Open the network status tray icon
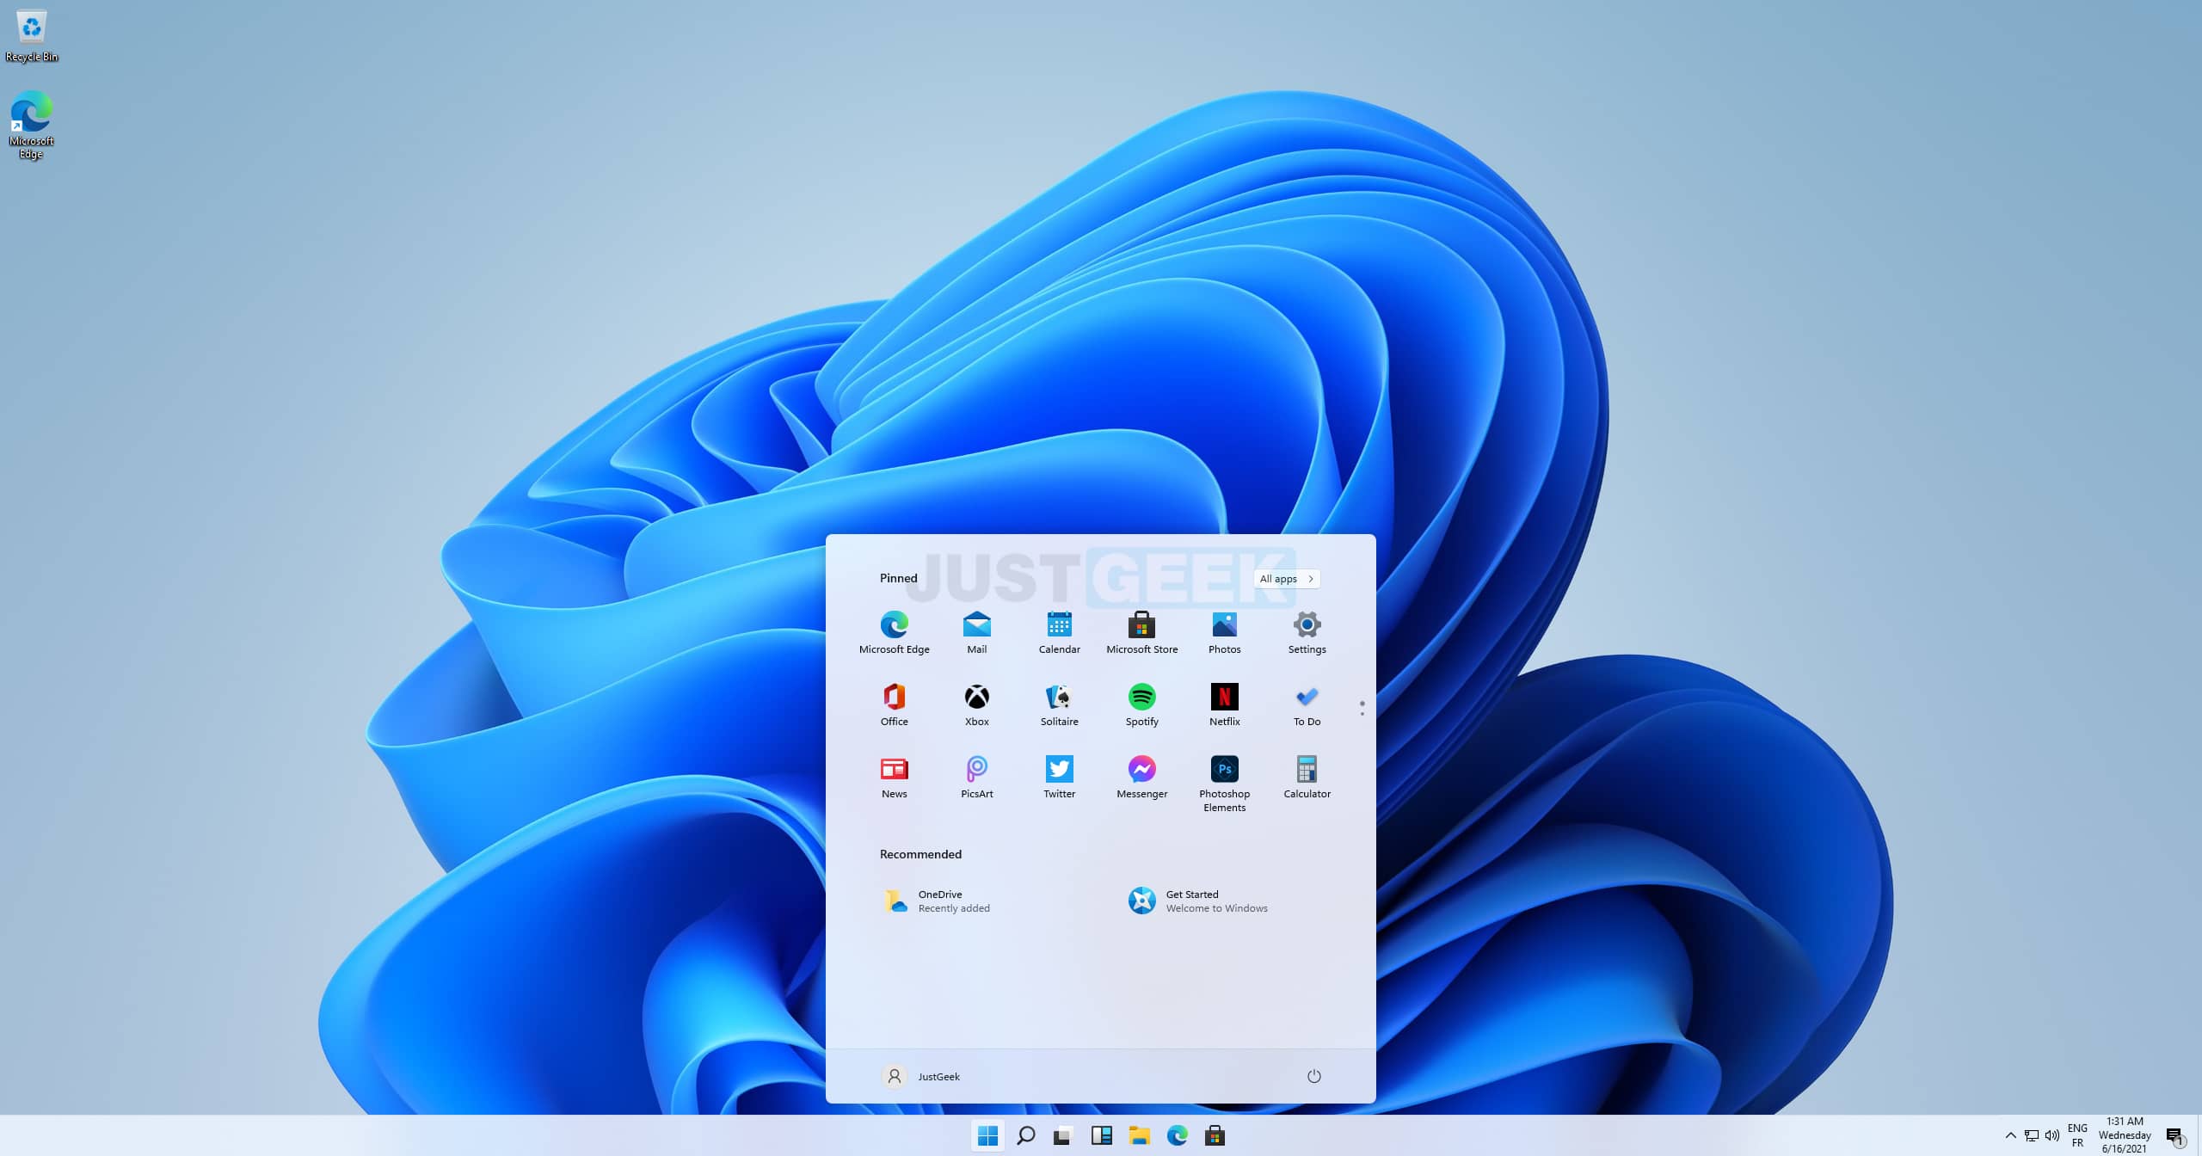The width and height of the screenshot is (2202, 1156). (x=2032, y=1135)
